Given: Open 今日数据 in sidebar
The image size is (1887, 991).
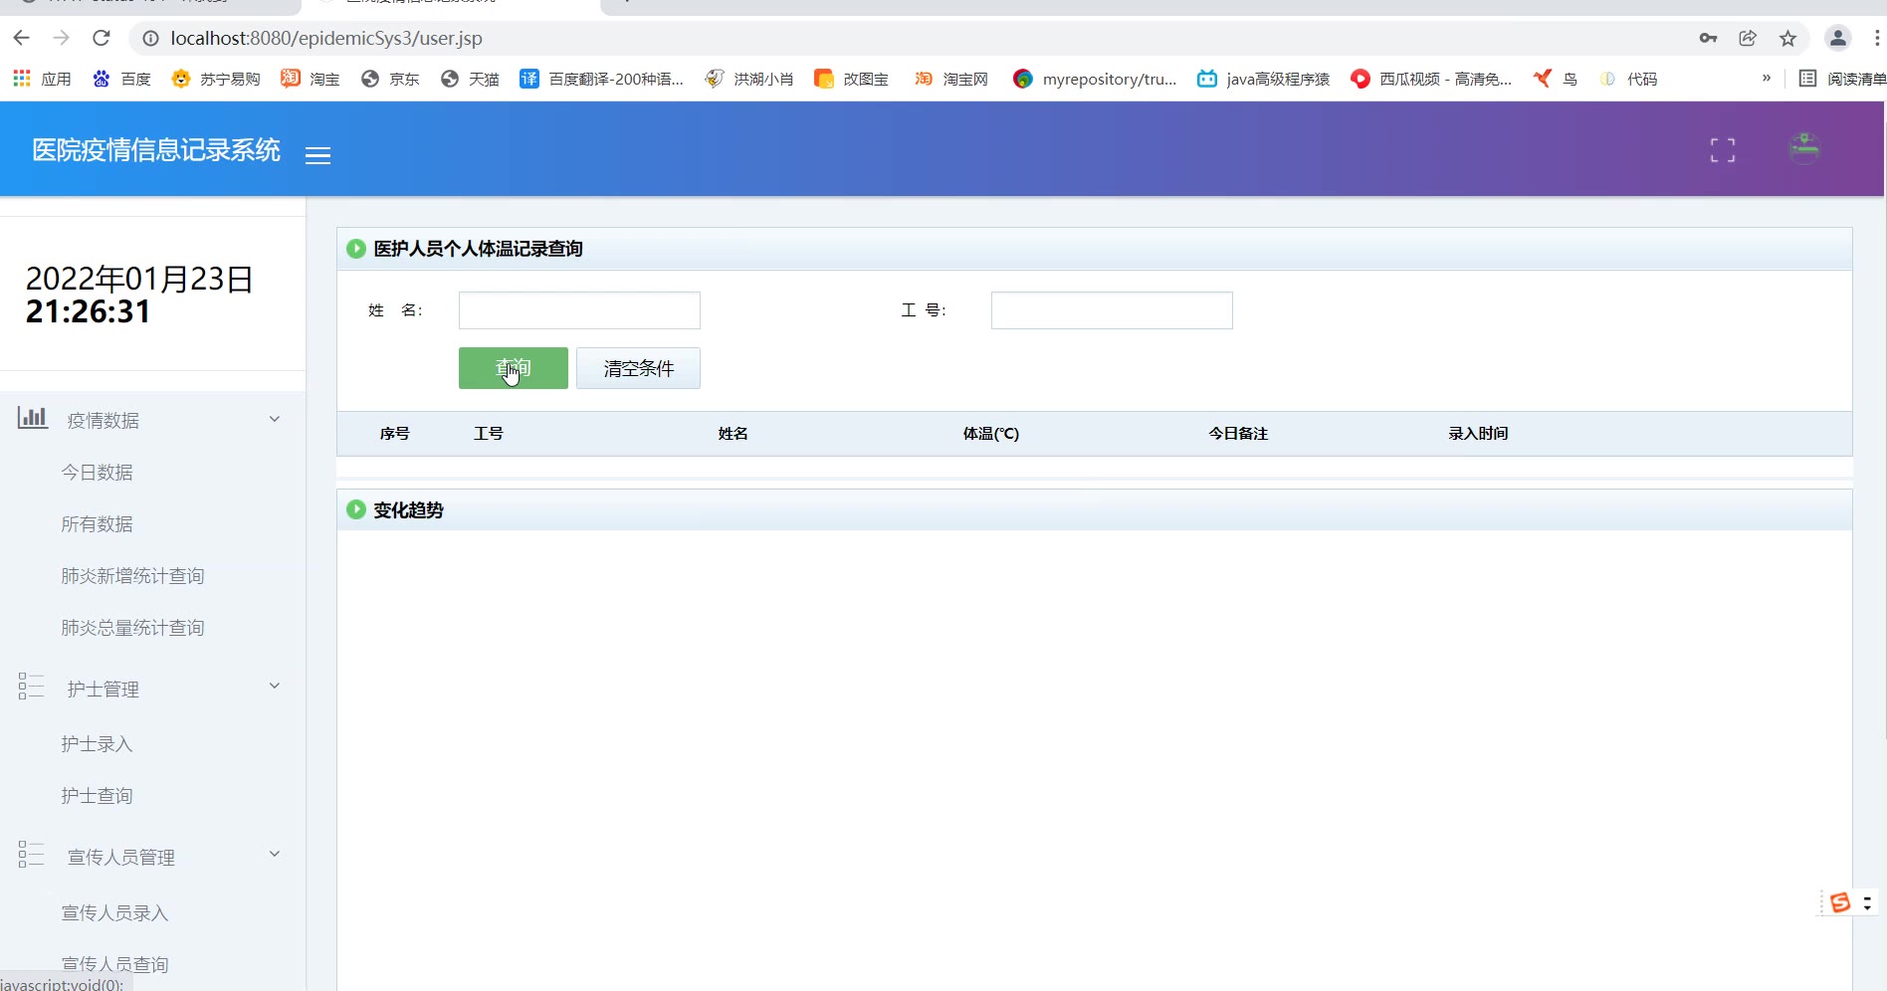Looking at the screenshot, I should pyautogui.click(x=97, y=473).
